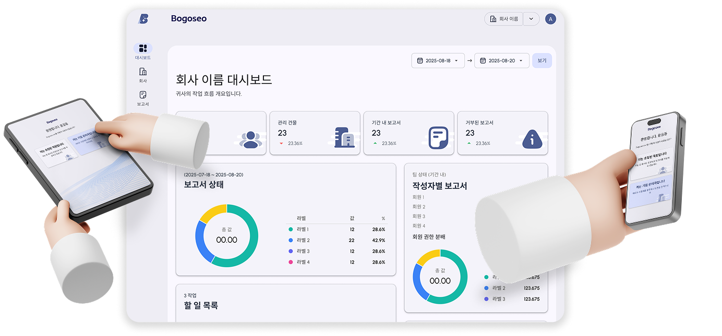Open the 대시보드 sidebar icon
722x336 pixels.
coord(143,48)
